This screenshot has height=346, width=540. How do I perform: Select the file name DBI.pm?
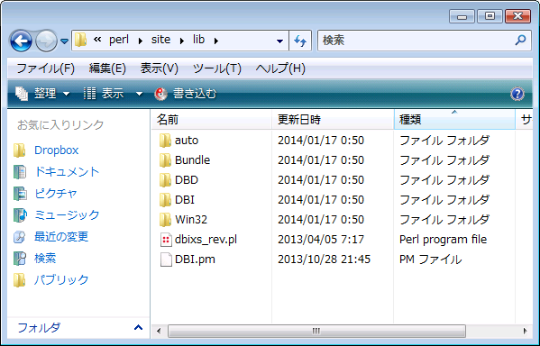pyautogui.click(x=195, y=259)
